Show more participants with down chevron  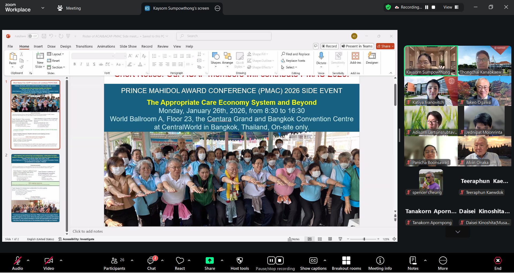pos(457,232)
